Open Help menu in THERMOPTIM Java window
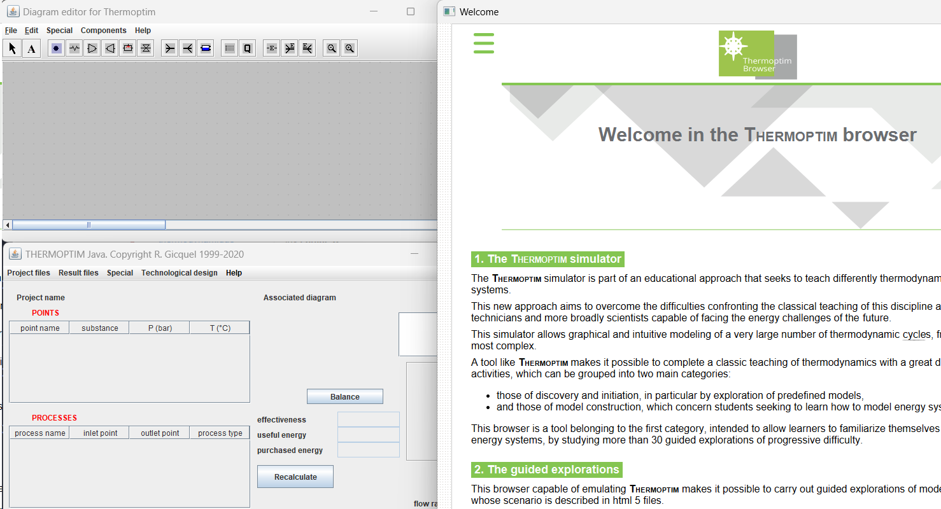 pos(234,273)
